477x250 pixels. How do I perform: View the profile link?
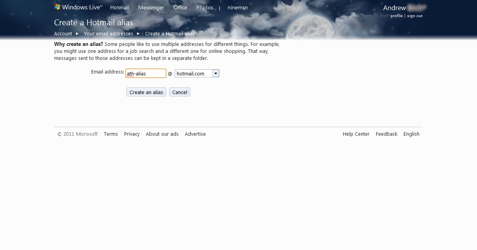click(396, 16)
